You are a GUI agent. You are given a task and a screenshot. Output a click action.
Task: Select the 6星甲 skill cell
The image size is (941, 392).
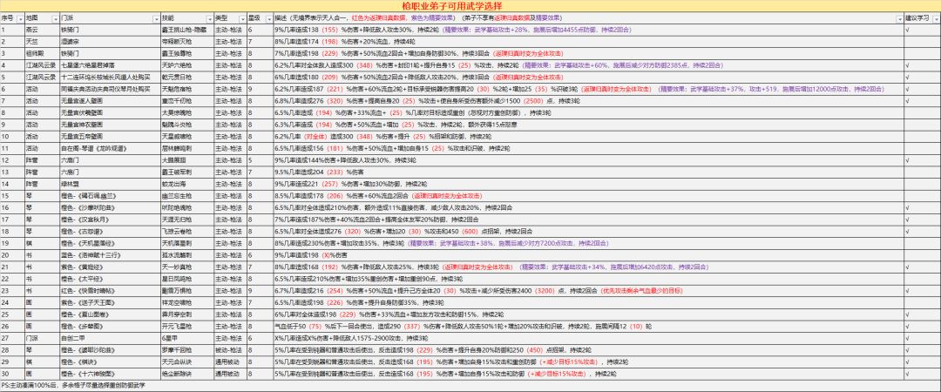[x=186, y=339]
